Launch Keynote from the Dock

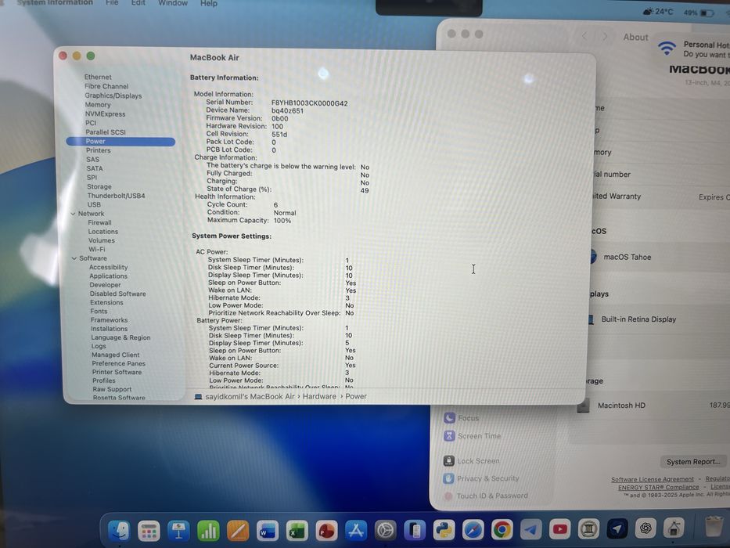178,530
